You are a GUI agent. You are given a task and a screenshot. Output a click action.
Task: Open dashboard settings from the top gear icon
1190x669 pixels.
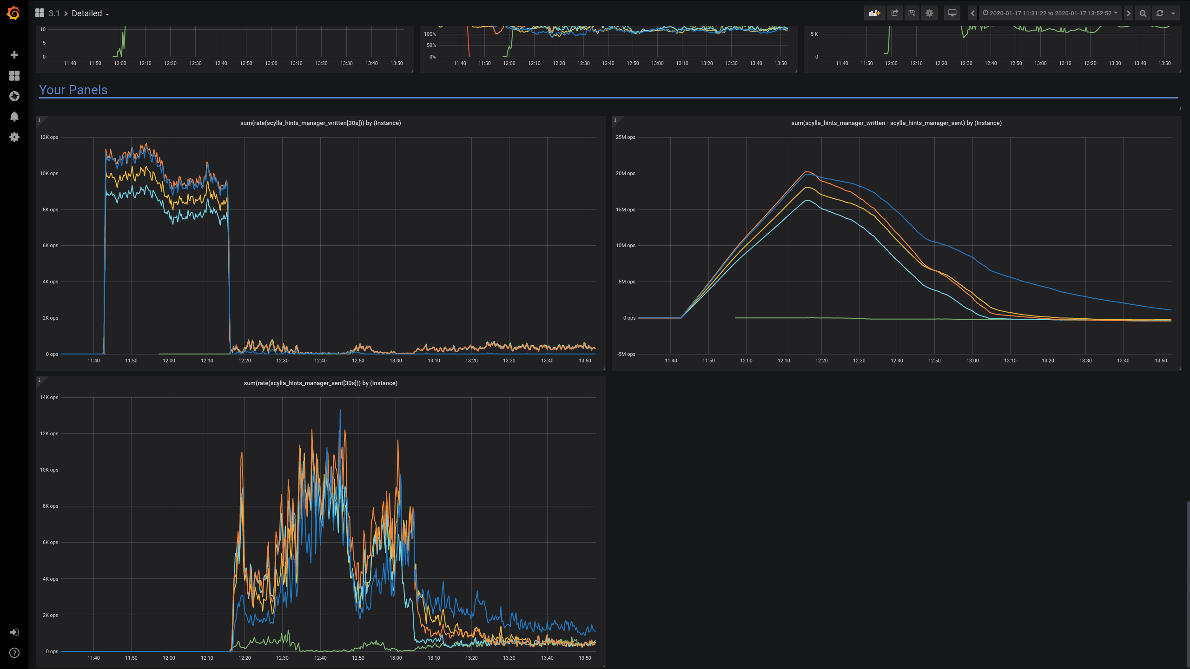click(x=929, y=13)
